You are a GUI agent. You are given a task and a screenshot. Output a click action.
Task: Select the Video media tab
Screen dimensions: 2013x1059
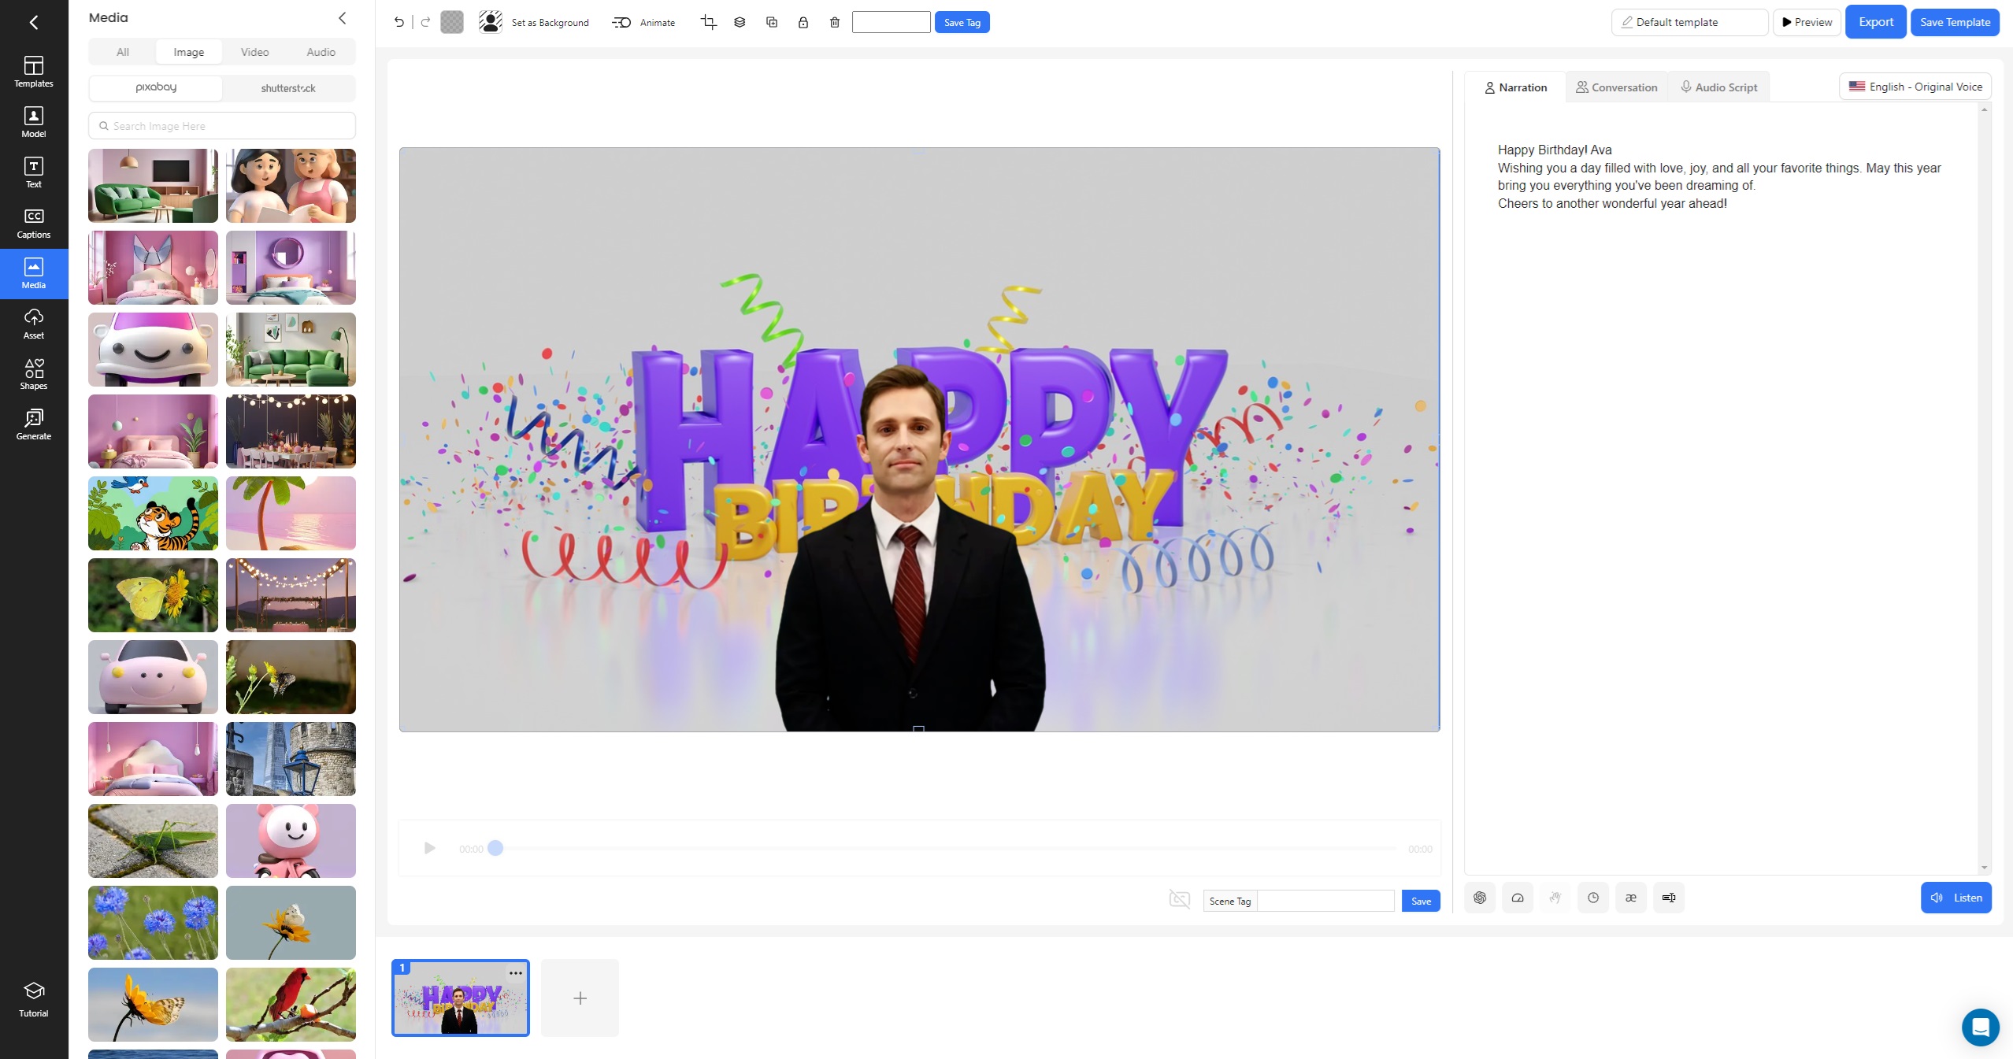pos(254,52)
